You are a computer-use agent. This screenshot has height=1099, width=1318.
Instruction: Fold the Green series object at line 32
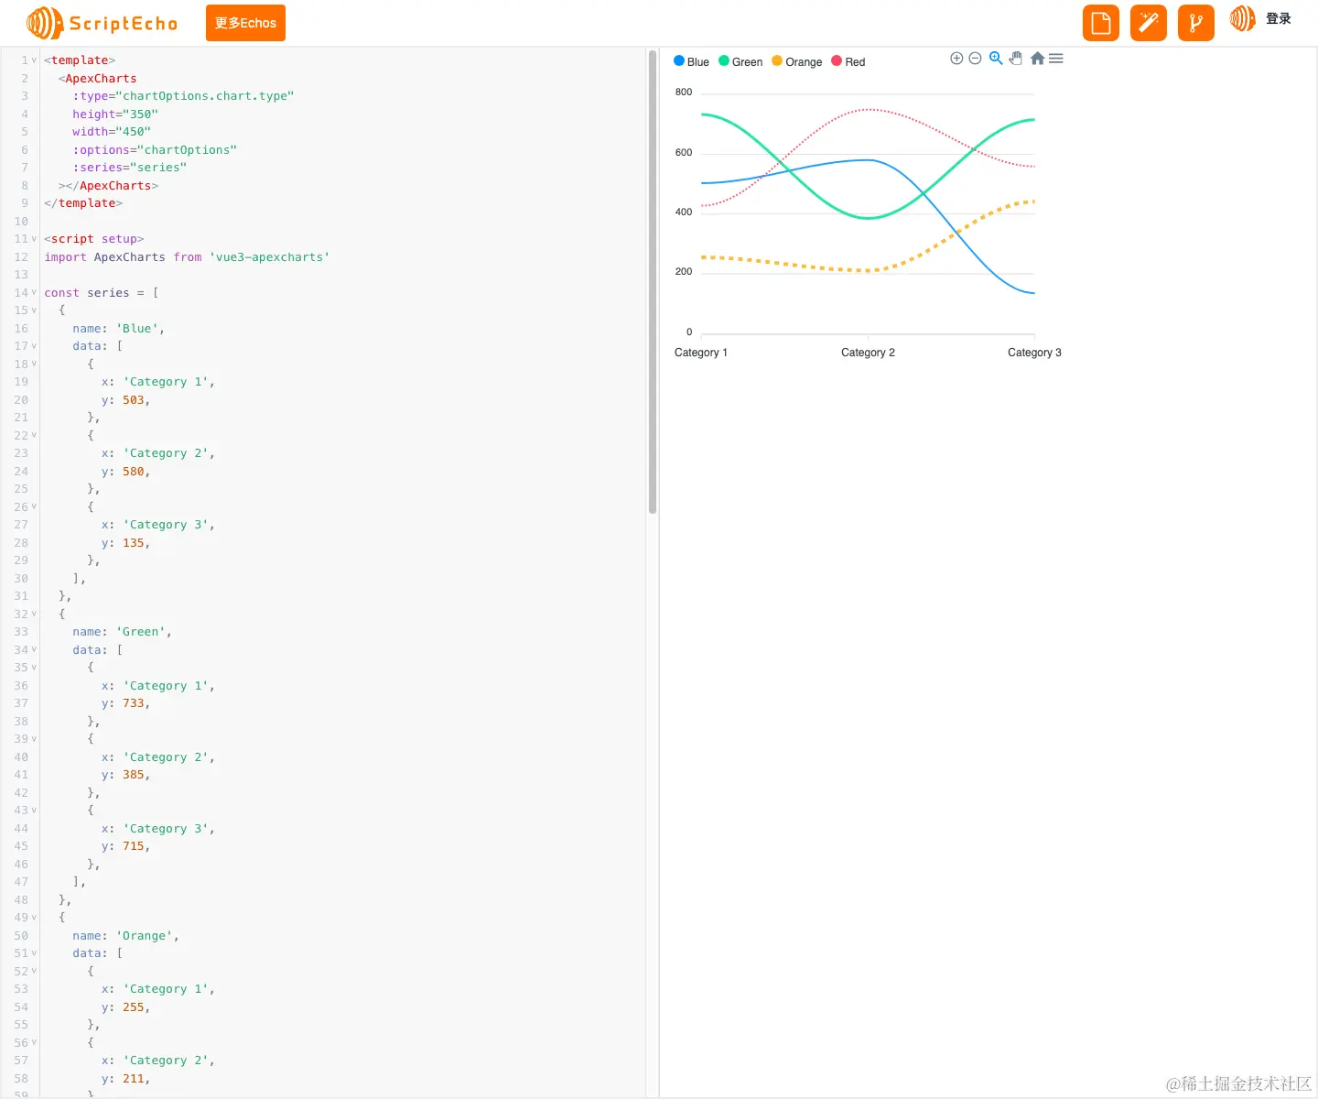35,615
